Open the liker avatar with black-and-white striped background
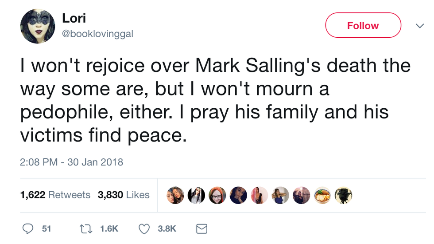Image resolution: width=434 pixels, height=244 pixels. 196,195
